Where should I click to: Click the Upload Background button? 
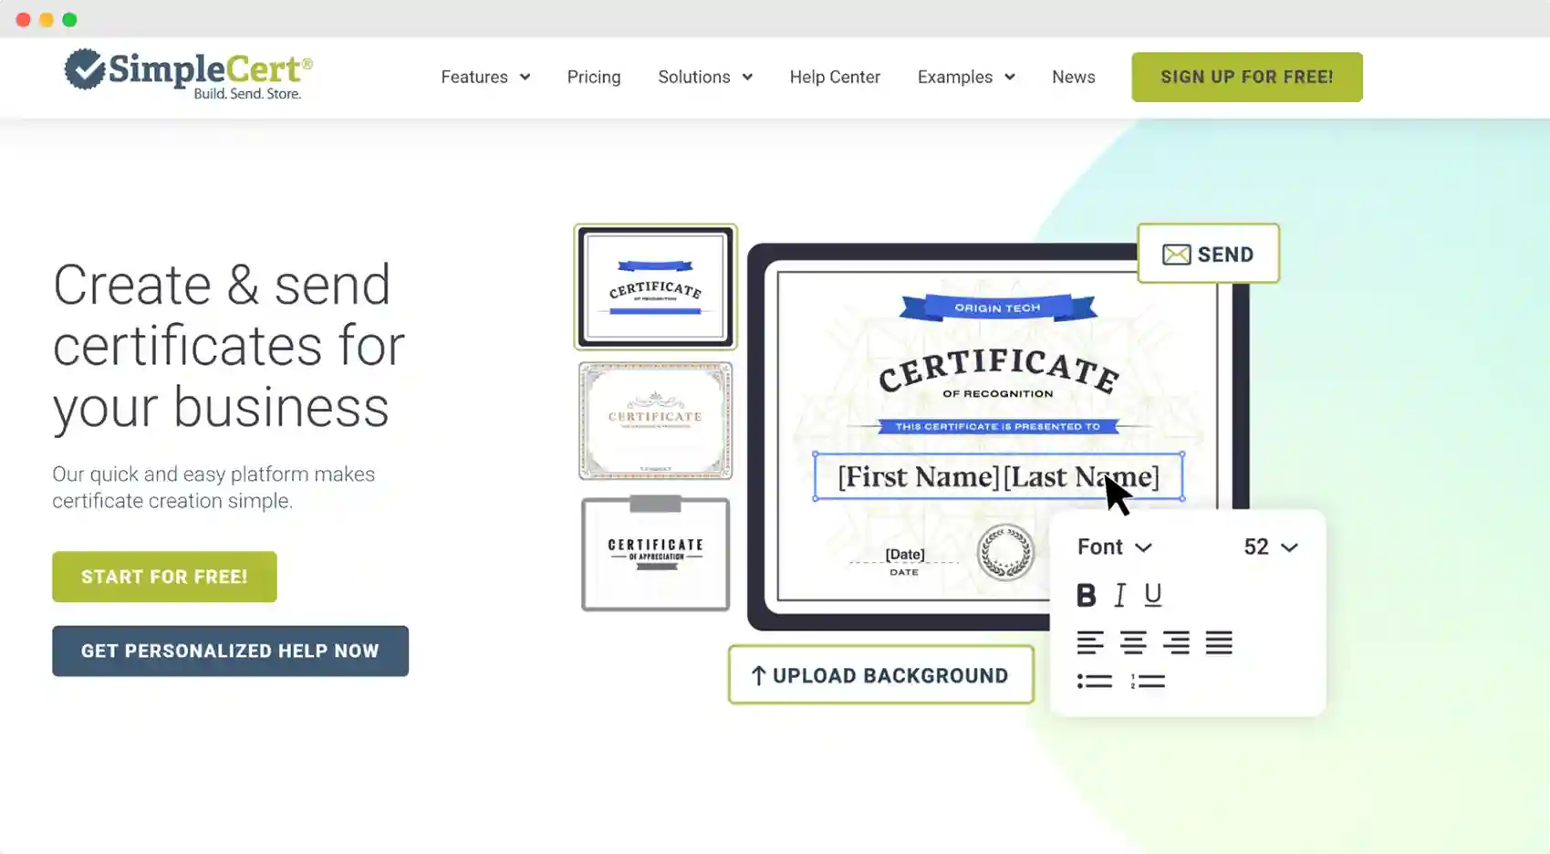pos(881,675)
